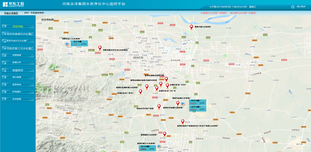Click the pin above 新郑市新港产业集聚区 label

[183, 122]
